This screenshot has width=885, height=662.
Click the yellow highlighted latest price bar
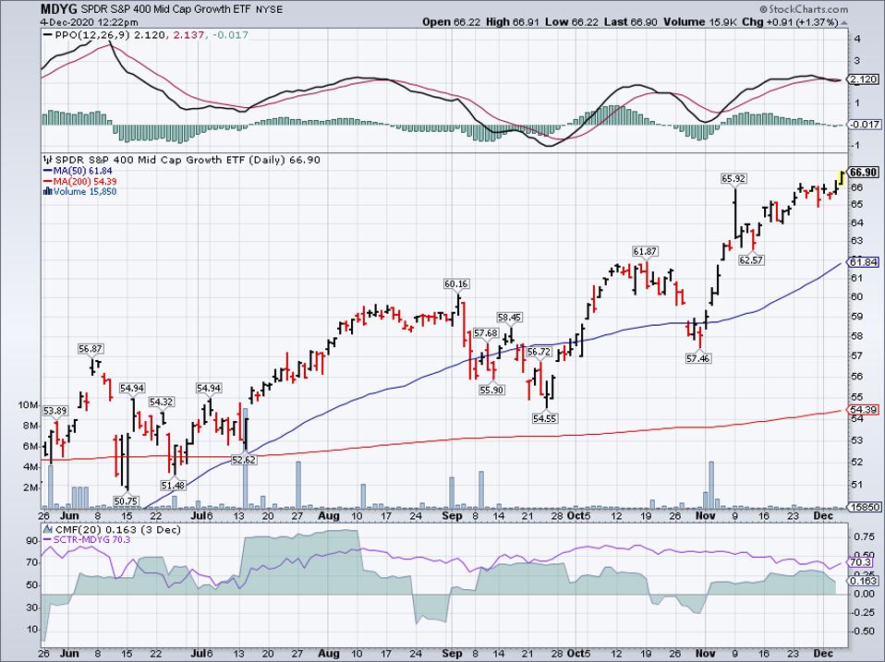tap(842, 178)
